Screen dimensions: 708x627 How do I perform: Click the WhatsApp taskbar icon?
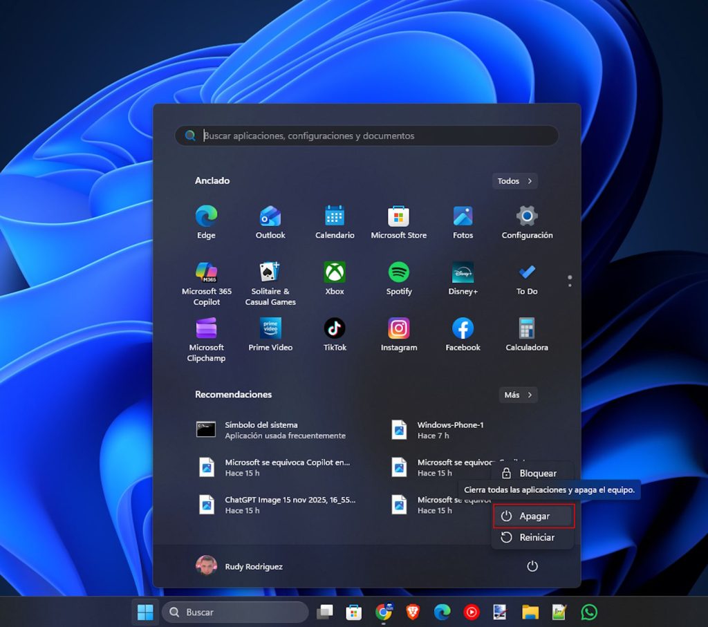tap(589, 612)
